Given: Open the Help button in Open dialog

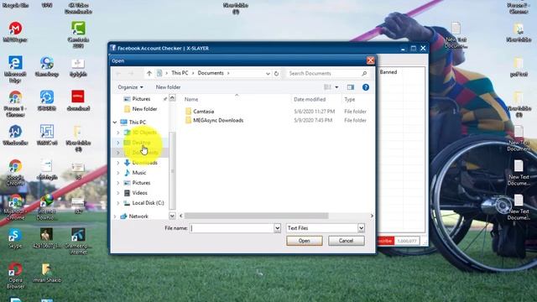Looking at the screenshot, I should pyautogui.click(x=366, y=87).
